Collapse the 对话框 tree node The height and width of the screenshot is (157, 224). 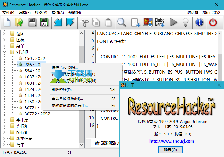pos(4,52)
